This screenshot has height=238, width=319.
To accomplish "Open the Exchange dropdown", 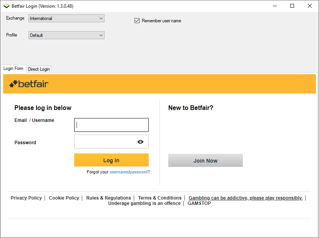I will 66,18.
